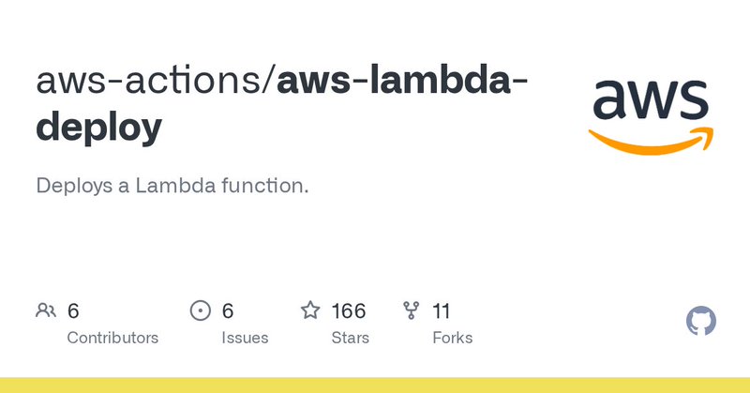
Task: Click the bold word deploy in title
Action: pos(99,128)
